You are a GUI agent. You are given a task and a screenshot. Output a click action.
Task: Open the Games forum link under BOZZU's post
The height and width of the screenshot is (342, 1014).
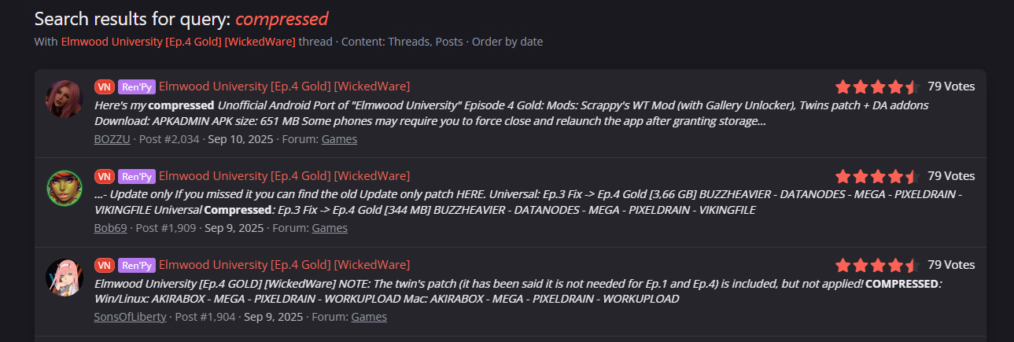pyautogui.click(x=339, y=139)
